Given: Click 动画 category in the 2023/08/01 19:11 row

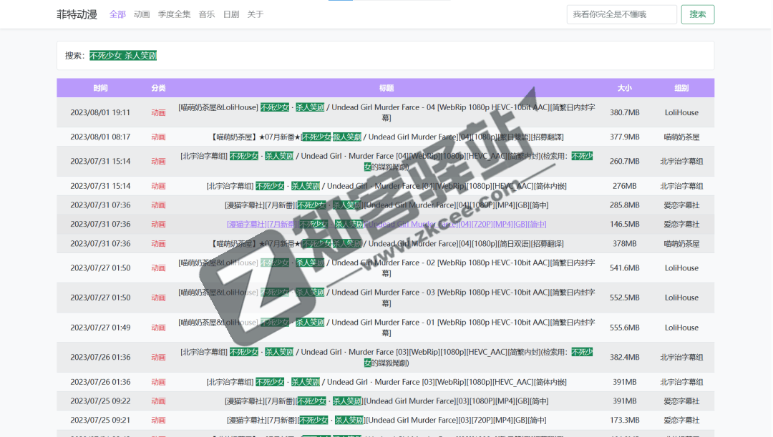Looking at the screenshot, I should tap(158, 112).
